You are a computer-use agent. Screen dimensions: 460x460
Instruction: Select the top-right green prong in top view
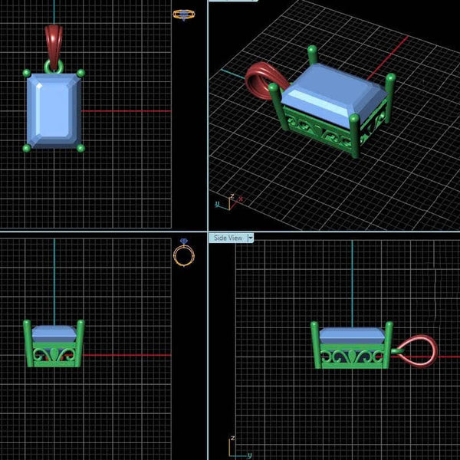tap(81, 74)
